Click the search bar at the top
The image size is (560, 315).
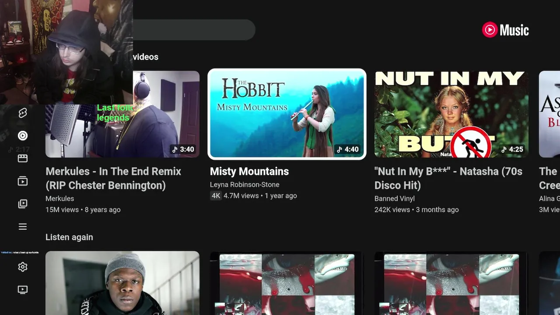(194, 30)
